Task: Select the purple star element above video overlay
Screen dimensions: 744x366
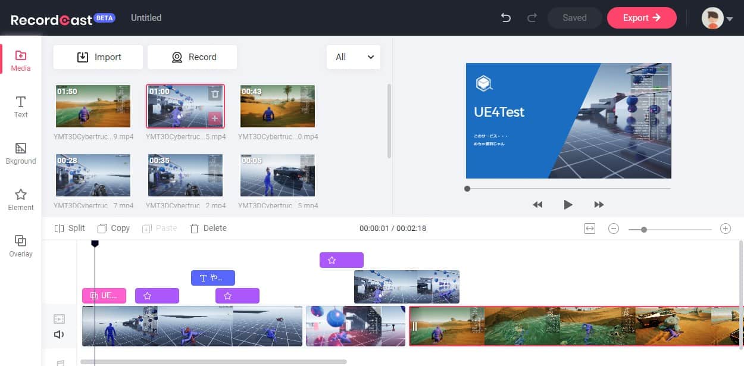Action: point(342,260)
